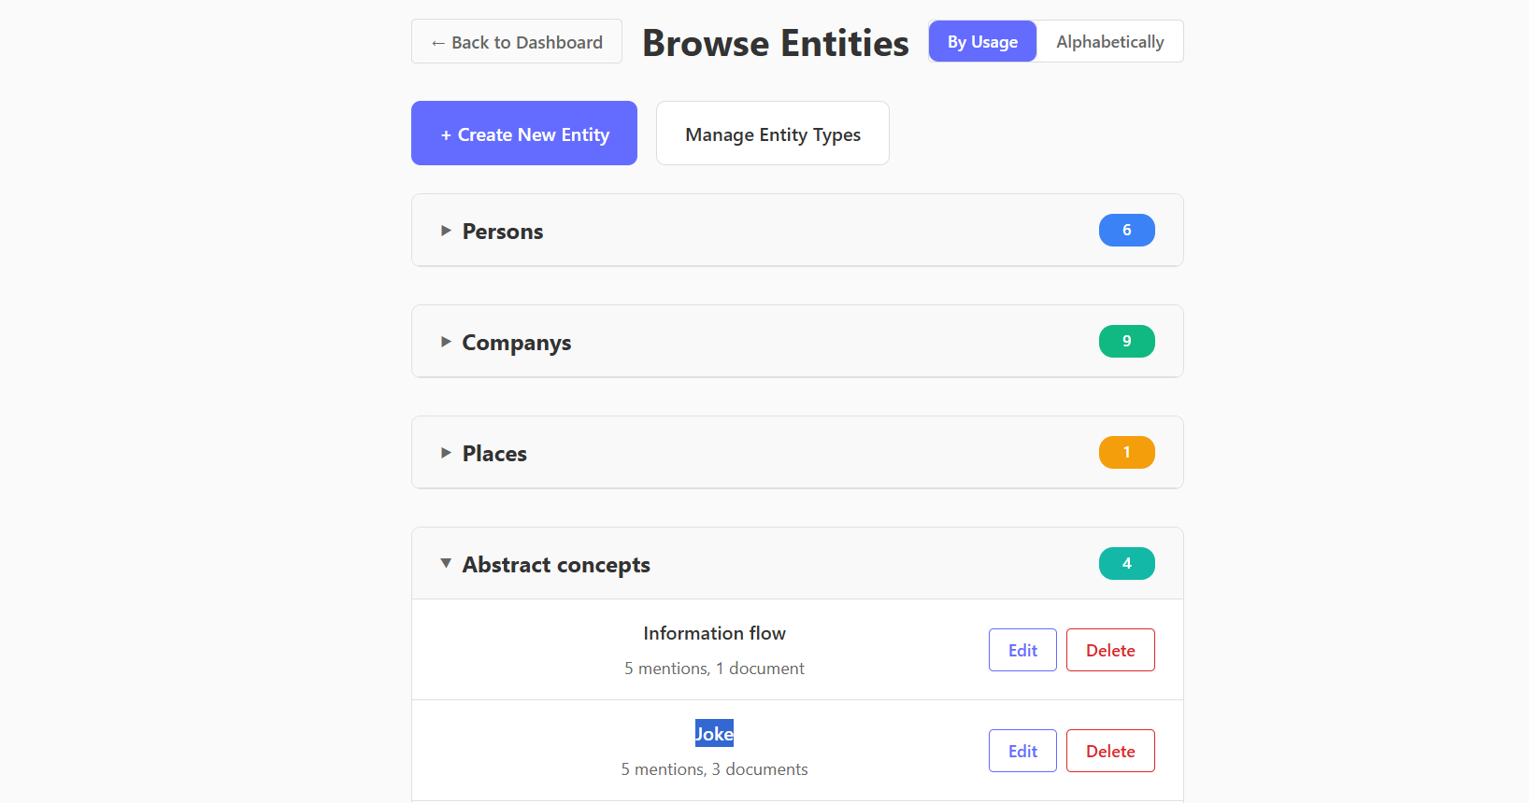Expand the Companys section arrow
1529x803 pixels.
click(446, 342)
